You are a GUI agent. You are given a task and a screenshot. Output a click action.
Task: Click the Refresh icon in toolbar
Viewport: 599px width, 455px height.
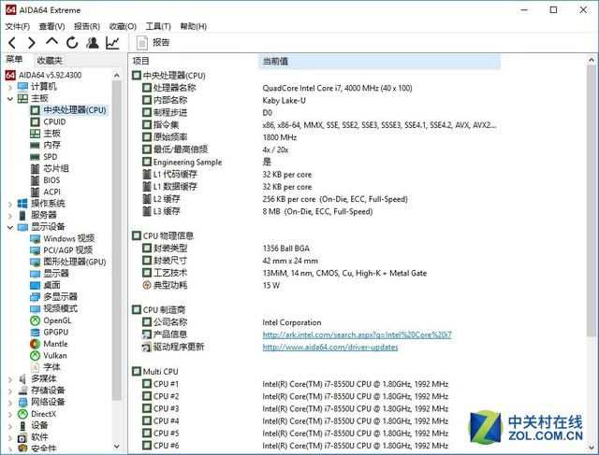(72, 42)
